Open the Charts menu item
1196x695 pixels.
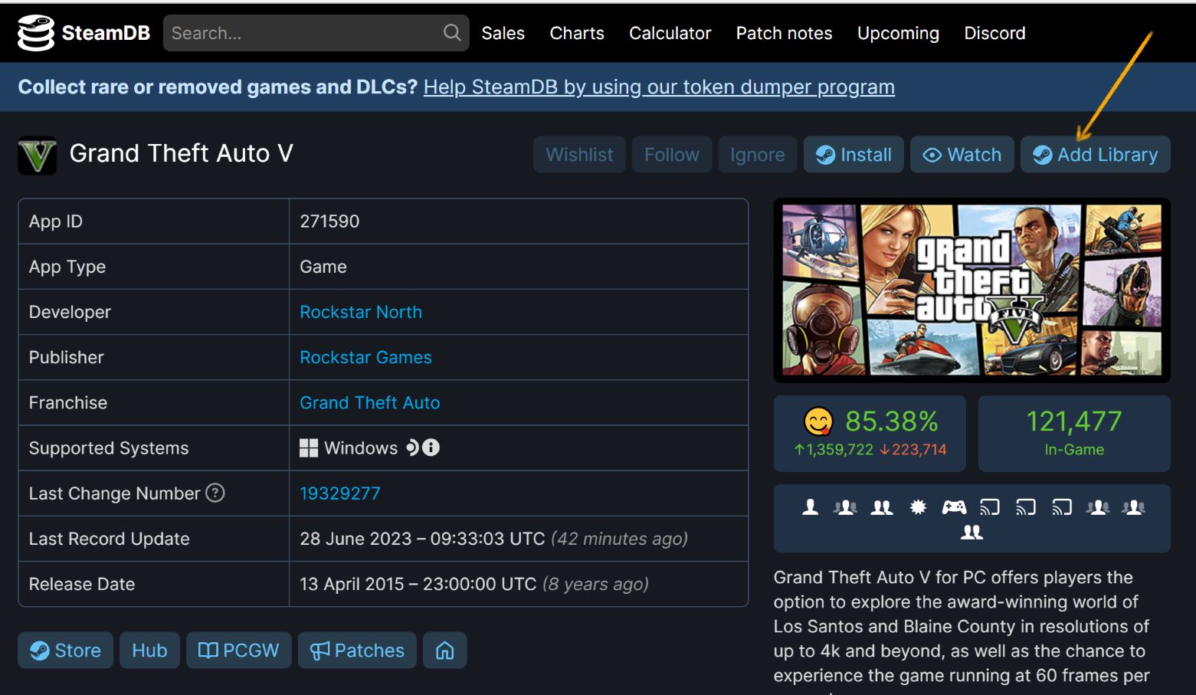577,33
